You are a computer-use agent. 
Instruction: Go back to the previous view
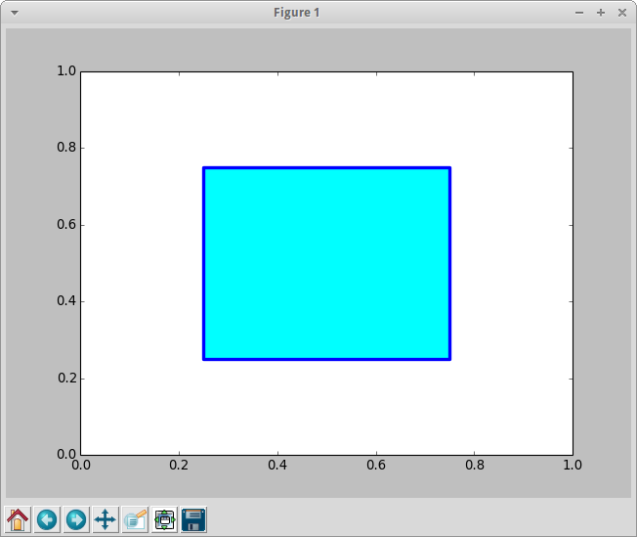click(x=47, y=519)
